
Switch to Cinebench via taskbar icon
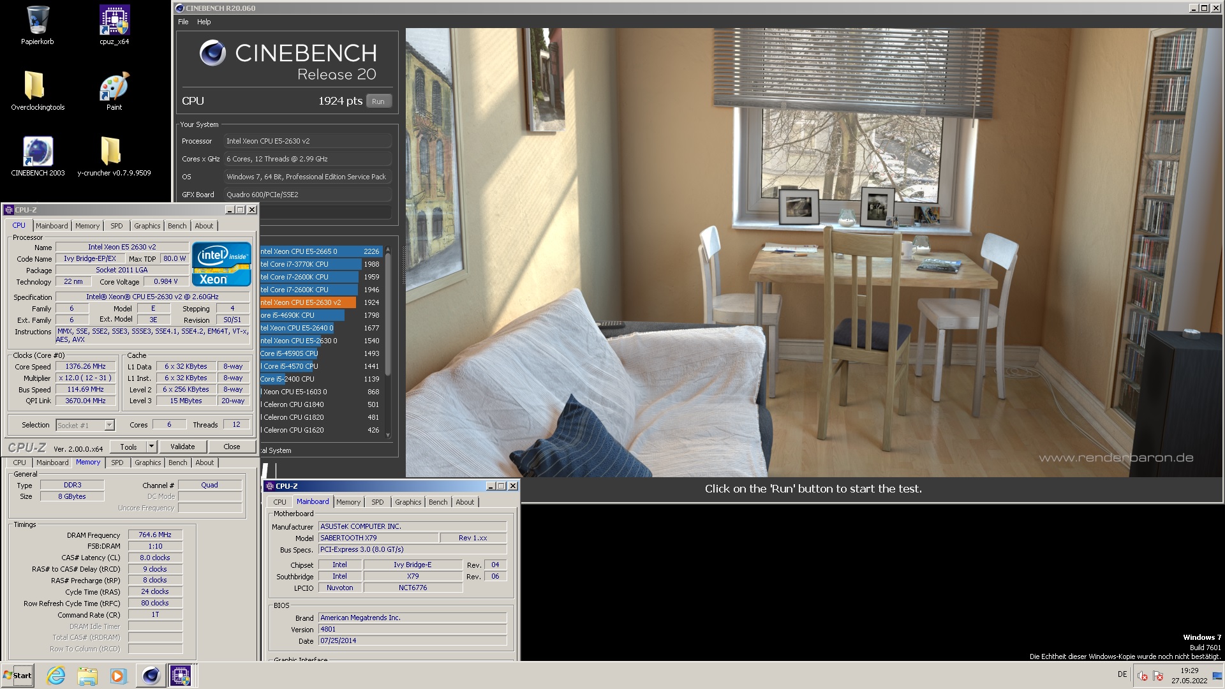tap(151, 676)
